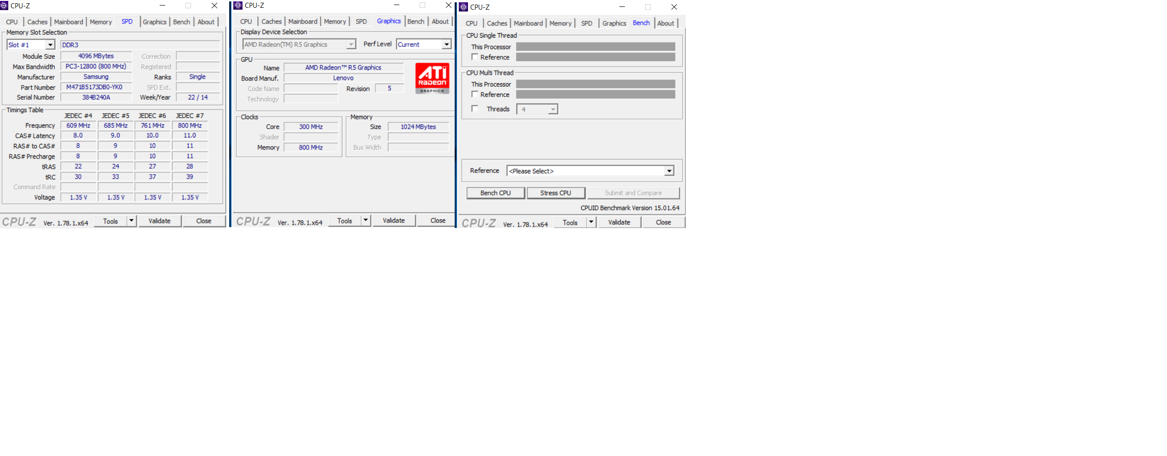
Task: Enable the Reference checkbox under CPU Single Thread
Action: coord(475,57)
